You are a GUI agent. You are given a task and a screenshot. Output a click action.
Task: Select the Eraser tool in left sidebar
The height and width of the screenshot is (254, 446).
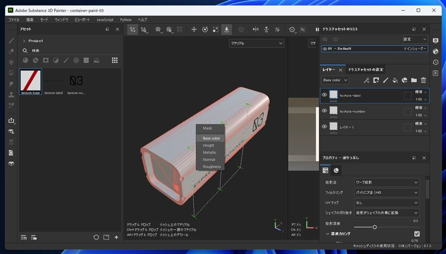[x=11, y=51]
